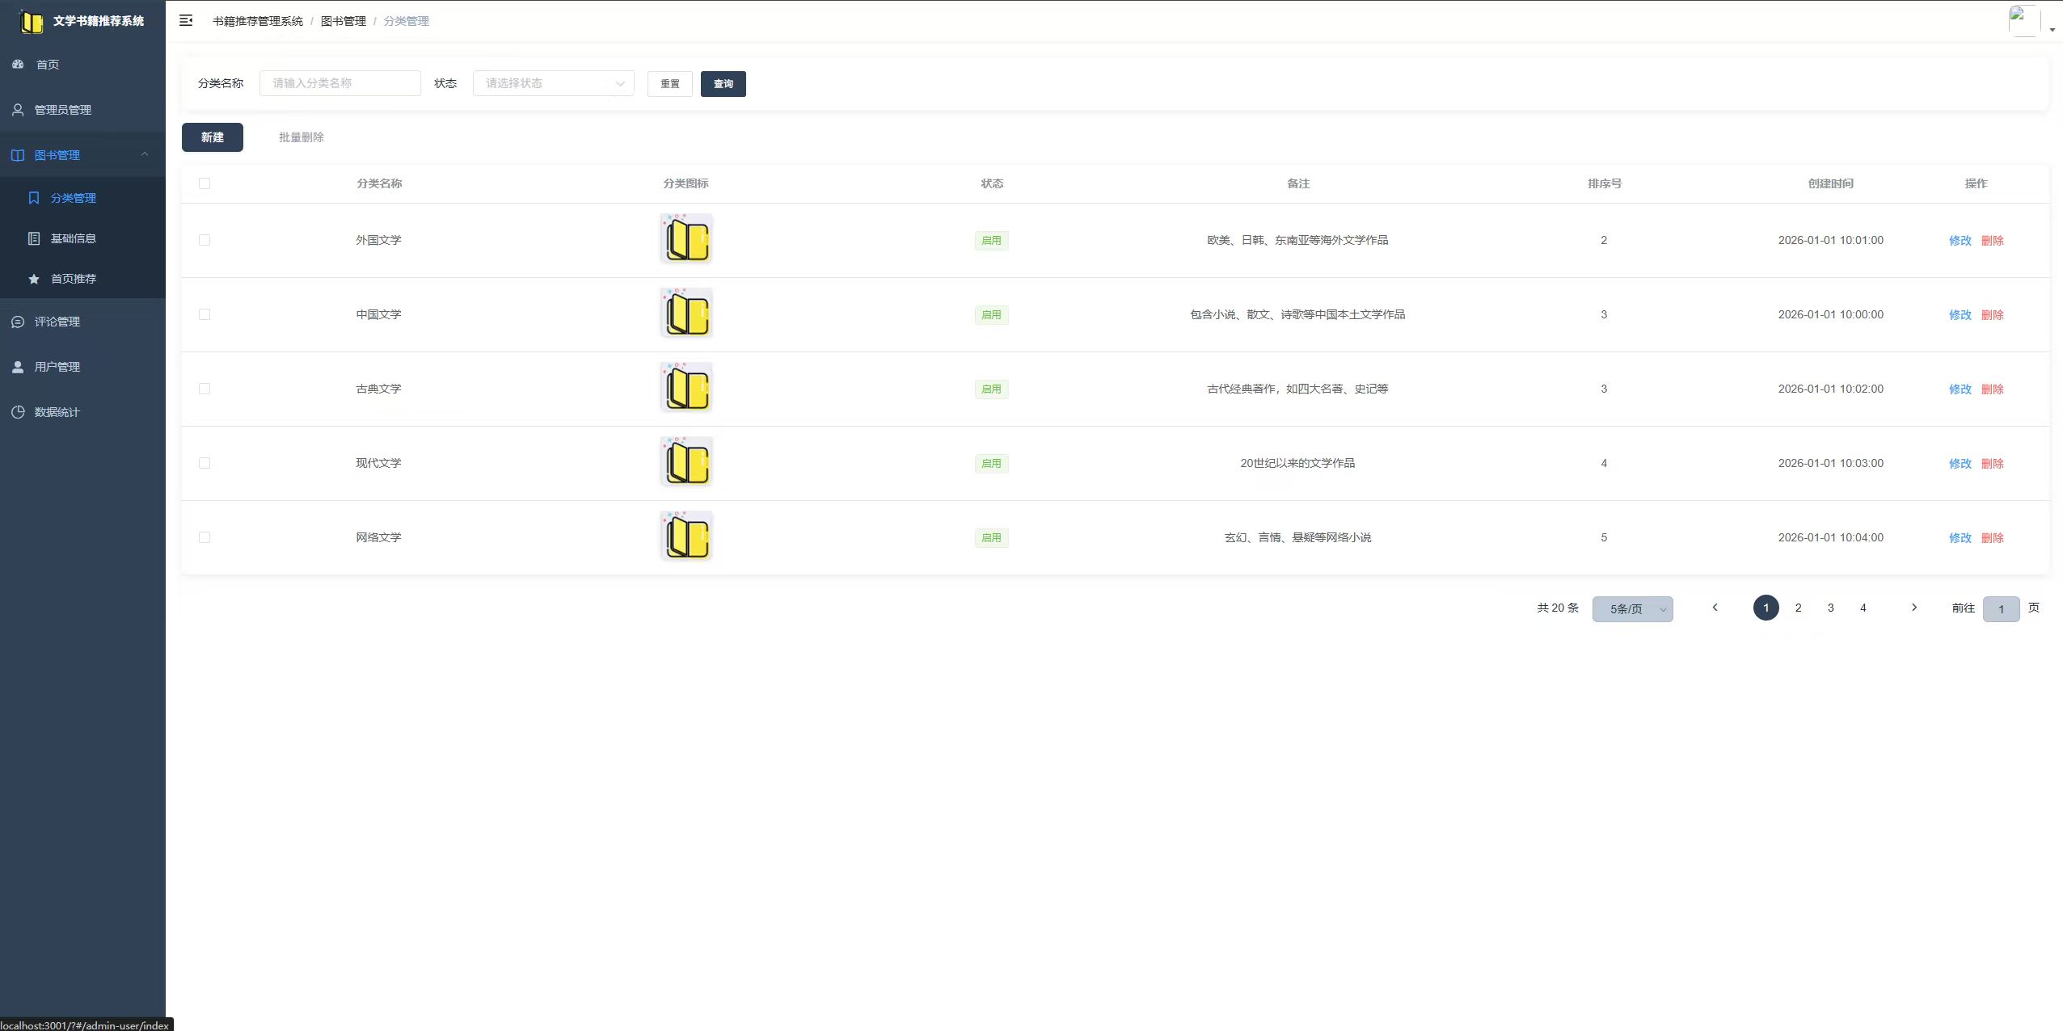Open 管理员管理 menu item
2063x1031 pixels.
coord(82,109)
